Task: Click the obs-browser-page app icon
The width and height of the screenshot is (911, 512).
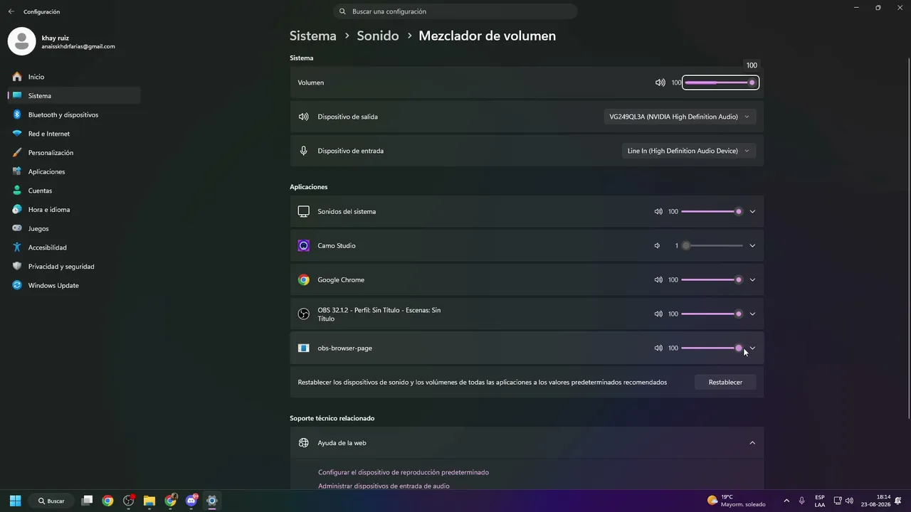Action: [x=303, y=348]
